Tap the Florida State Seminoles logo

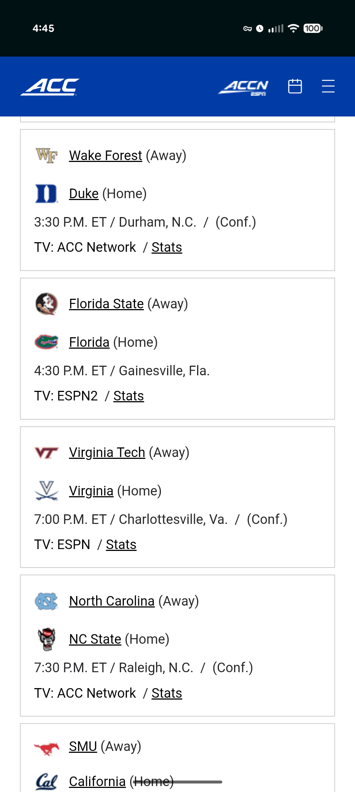(x=47, y=304)
